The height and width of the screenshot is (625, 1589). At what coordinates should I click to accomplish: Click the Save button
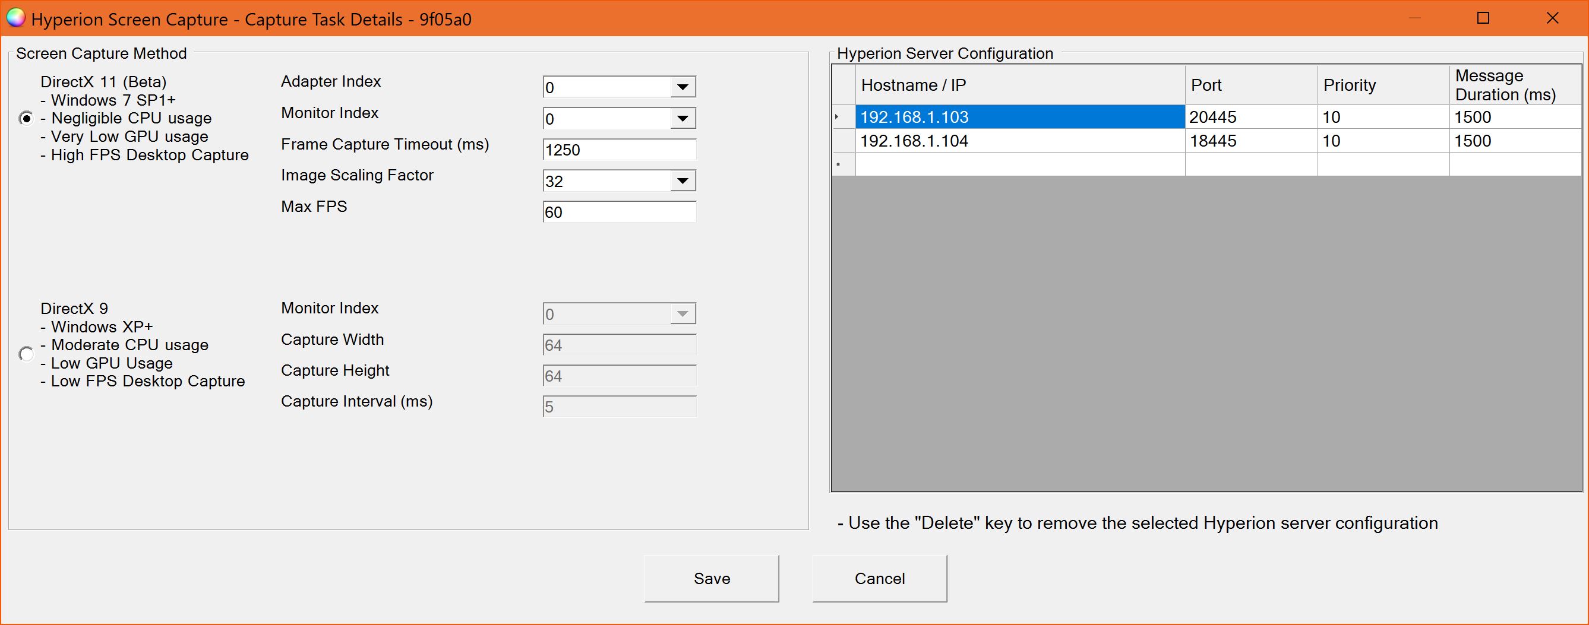tap(712, 578)
